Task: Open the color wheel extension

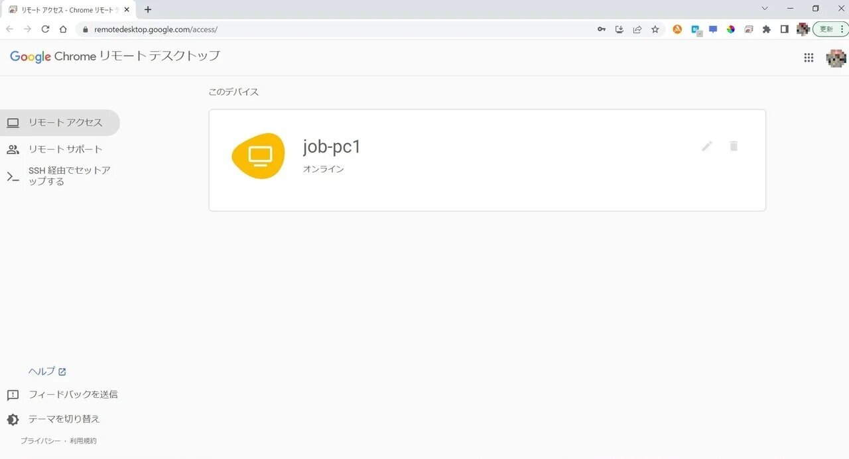Action: coord(731,29)
